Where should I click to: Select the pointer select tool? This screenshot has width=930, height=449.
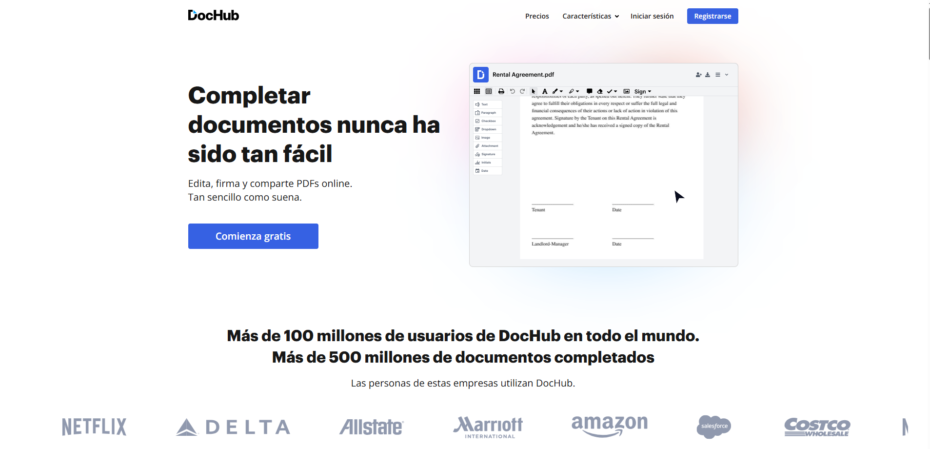tap(534, 91)
